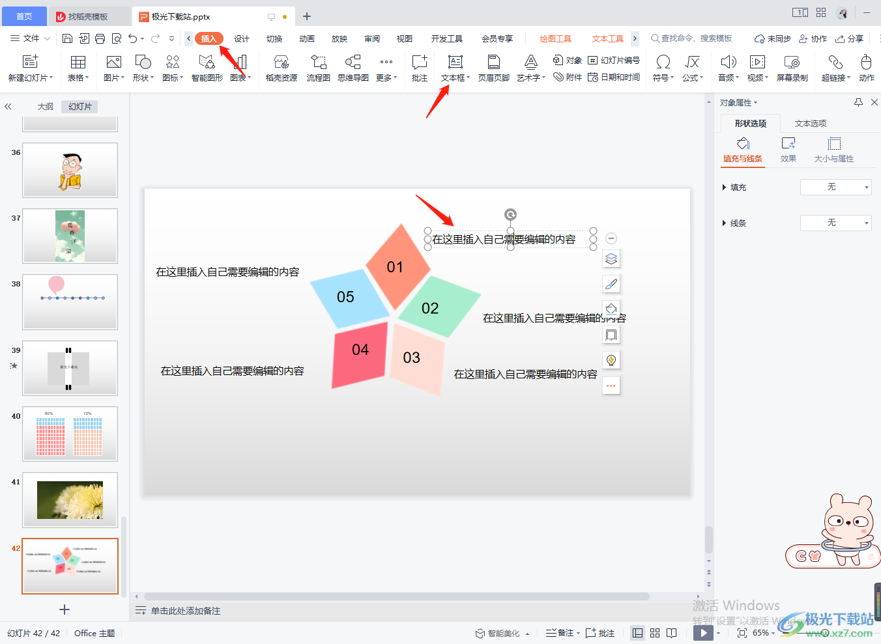Viewport: 881px width, 644px height.
Task: Open the Fill (填充) dropdown set to 无
Action: point(836,187)
